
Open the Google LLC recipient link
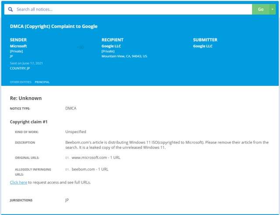click(111, 46)
